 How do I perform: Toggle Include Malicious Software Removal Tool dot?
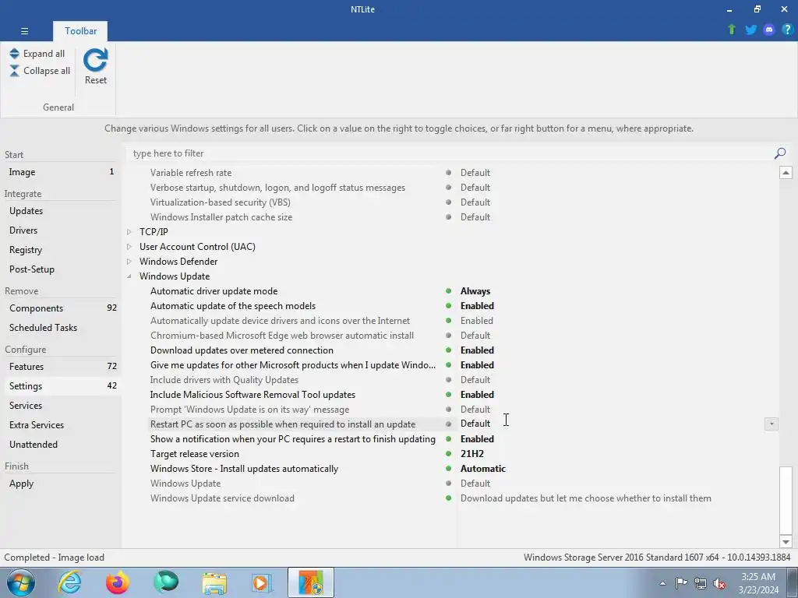[x=448, y=395]
